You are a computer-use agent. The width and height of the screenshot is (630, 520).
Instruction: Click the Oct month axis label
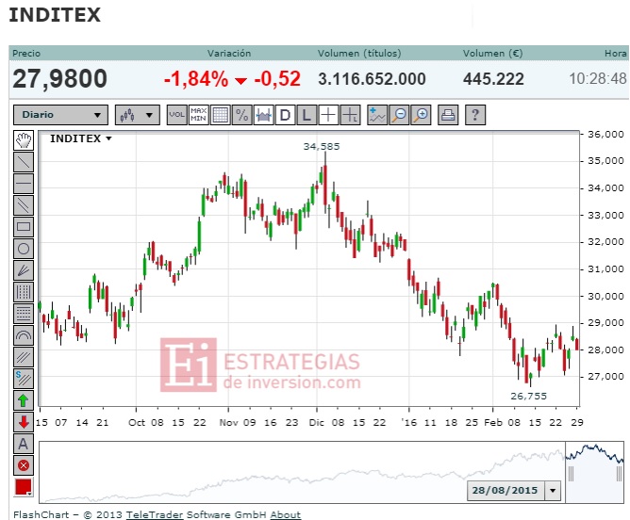(x=137, y=422)
